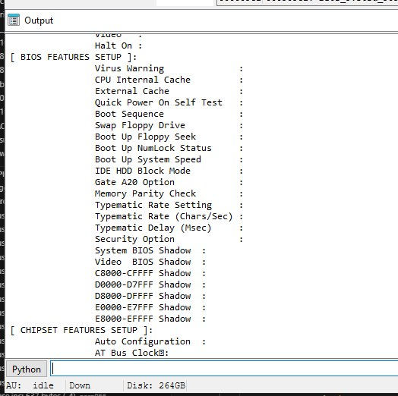Click the 'AT Bus Clock' line
This screenshot has height=396, width=398.
click(x=131, y=353)
